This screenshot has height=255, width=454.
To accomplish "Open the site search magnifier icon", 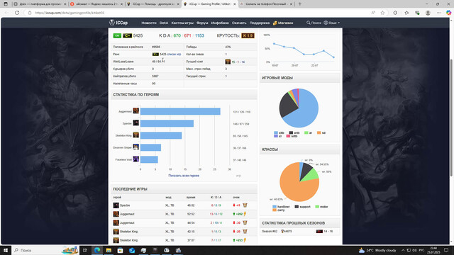I will pos(309,23).
